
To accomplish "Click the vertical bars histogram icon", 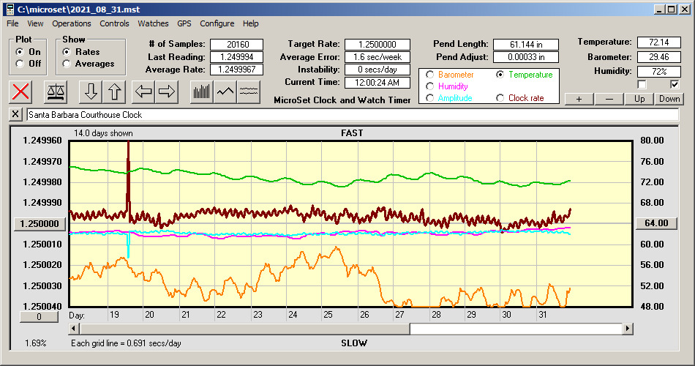I will pos(202,91).
